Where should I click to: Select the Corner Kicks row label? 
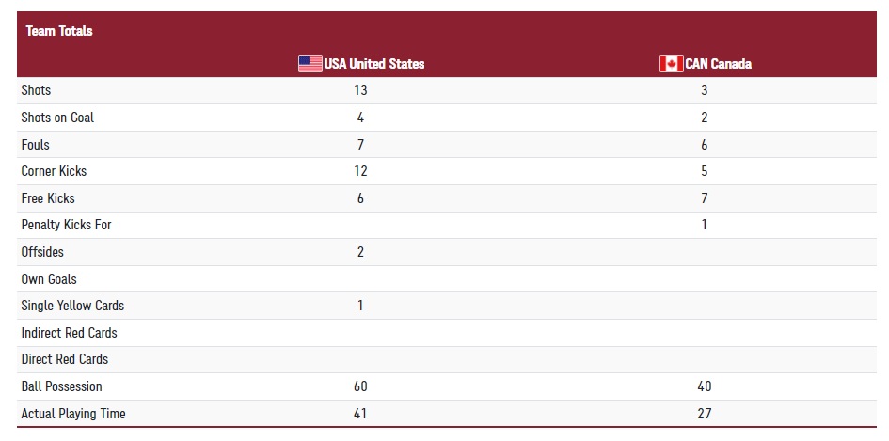click(x=54, y=171)
